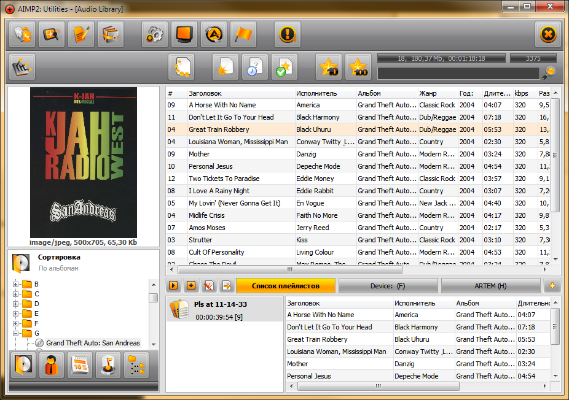
Task: Open settings gears icon
Action: click(x=155, y=34)
